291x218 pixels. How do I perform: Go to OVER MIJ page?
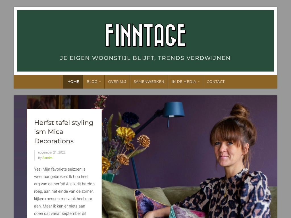[x=117, y=82]
